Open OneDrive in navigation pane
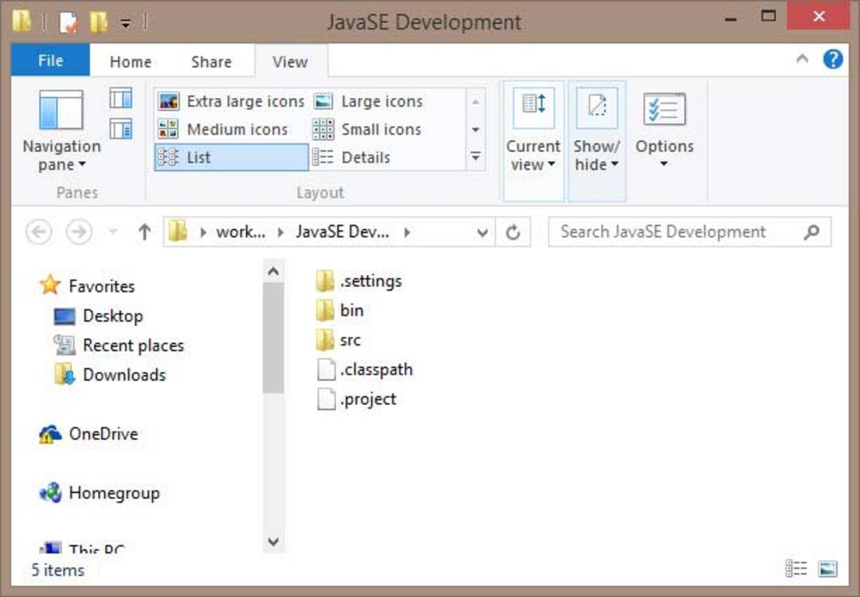 coord(88,434)
